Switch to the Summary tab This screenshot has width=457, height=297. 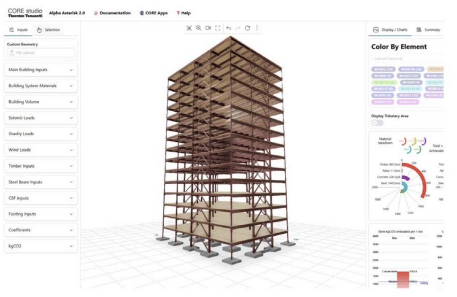pyautogui.click(x=428, y=30)
